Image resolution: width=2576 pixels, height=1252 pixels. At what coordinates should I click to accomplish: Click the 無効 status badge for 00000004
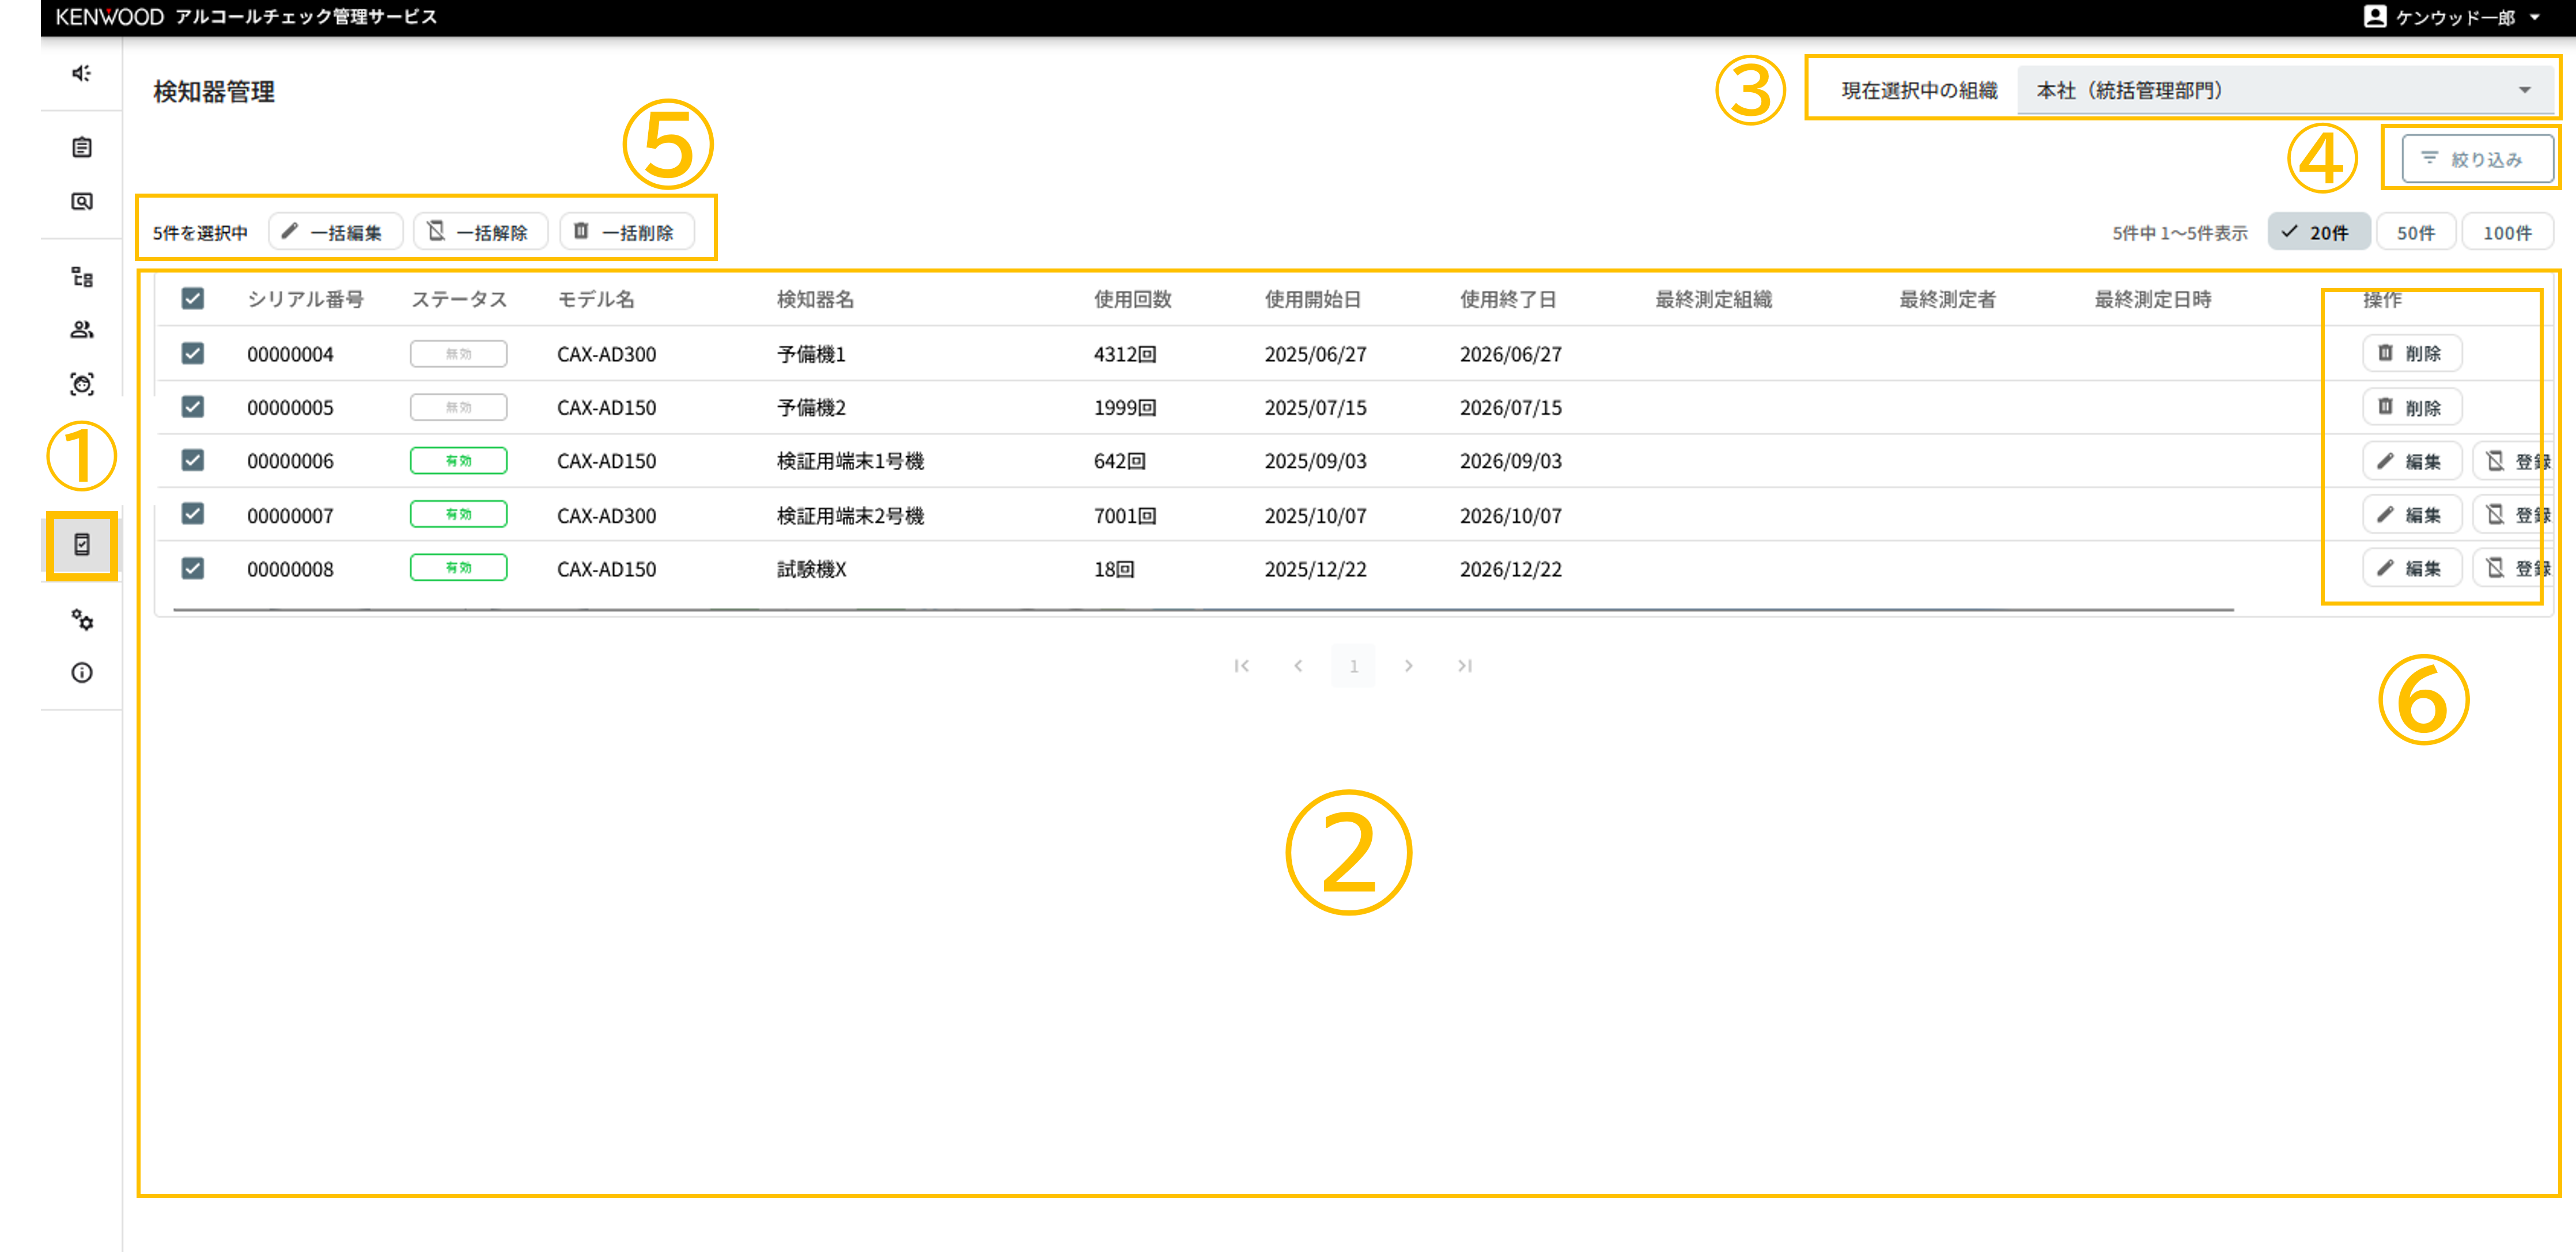(x=458, y=354)
